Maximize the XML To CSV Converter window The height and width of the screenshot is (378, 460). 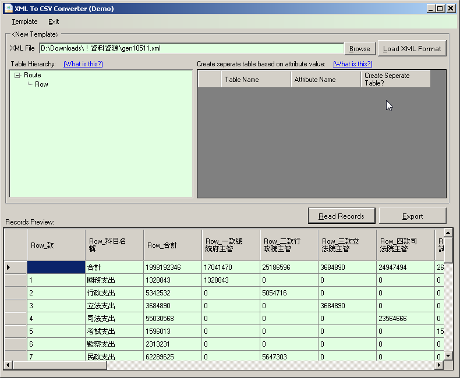tap(440, 9)
